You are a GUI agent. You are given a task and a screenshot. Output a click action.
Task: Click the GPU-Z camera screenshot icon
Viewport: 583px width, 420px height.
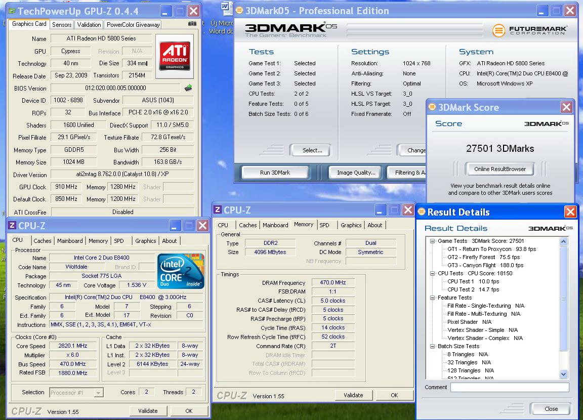pyautogui.click(x=192, y=24)
